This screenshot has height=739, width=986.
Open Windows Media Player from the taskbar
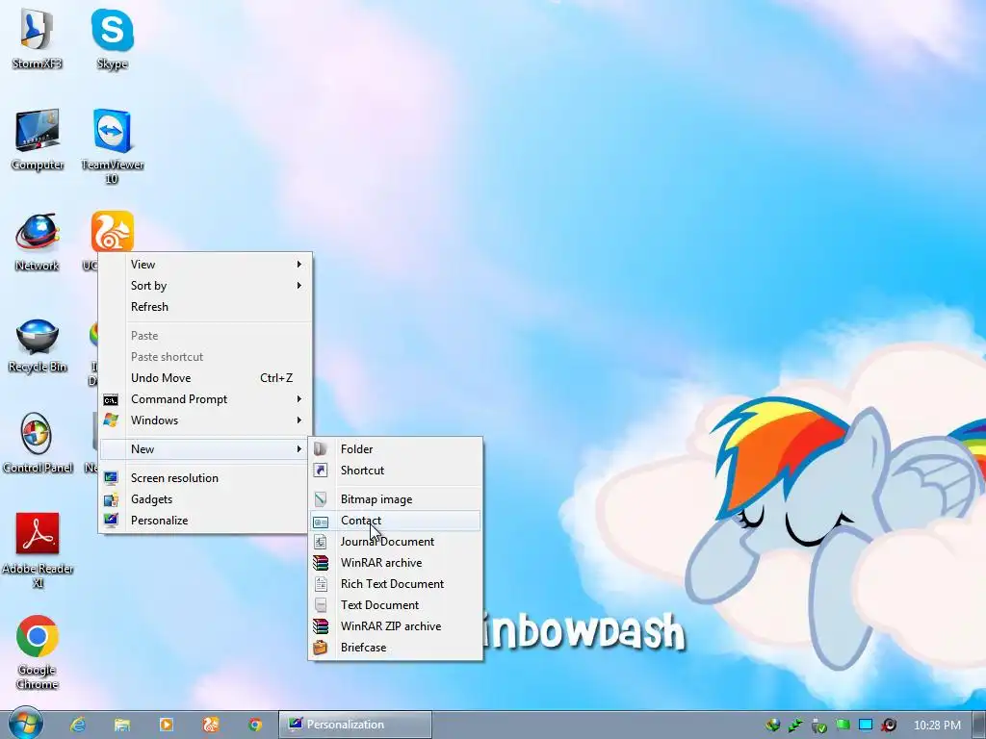[167, 725]
